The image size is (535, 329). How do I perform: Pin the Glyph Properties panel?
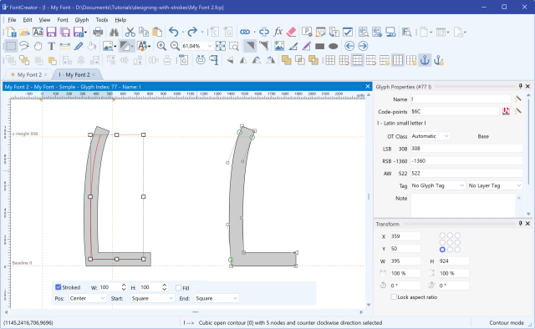tap(520, 86)
